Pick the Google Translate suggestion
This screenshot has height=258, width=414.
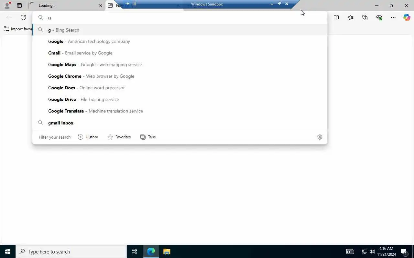point(180,111)
